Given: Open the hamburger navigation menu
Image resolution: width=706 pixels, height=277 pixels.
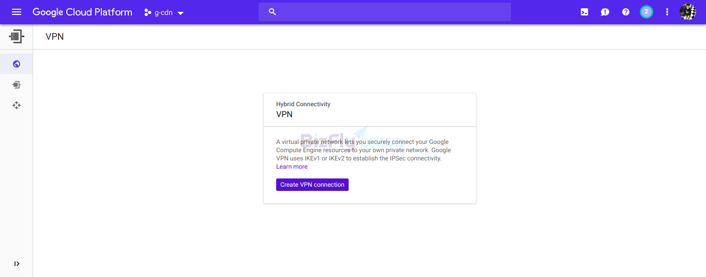Looking at the screenshot, I should [17, 12].
